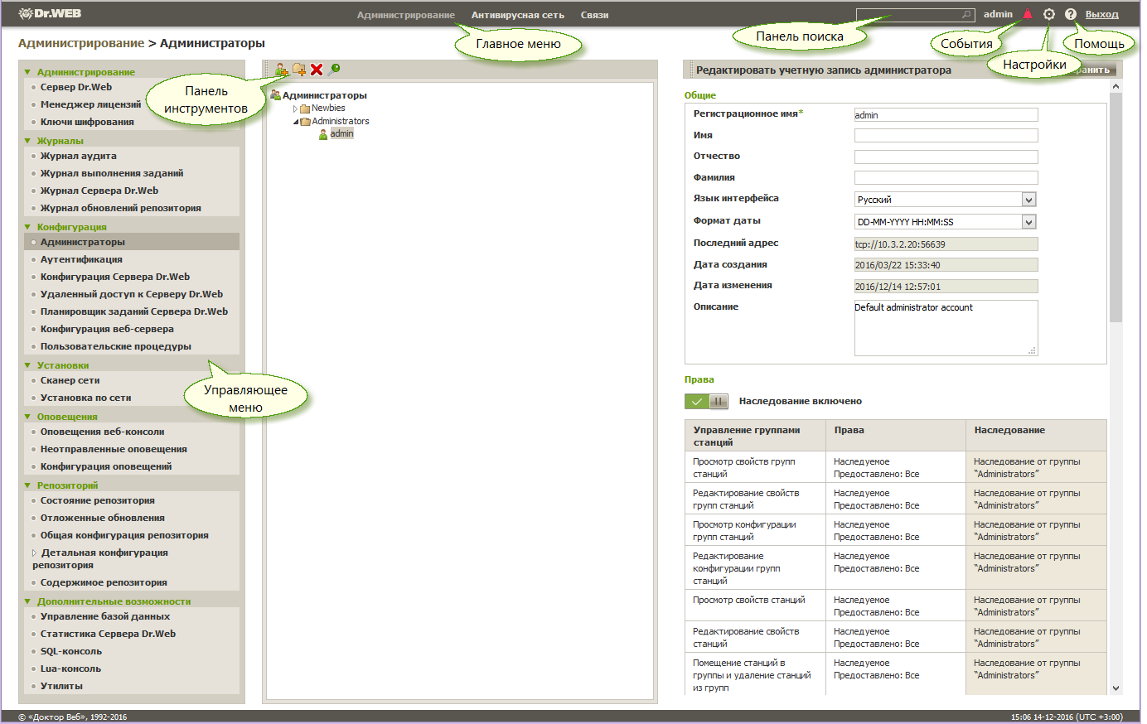Open Удаленный доступ к Серверу Dr.Web
The height and width of the screenshot is (724, 1147).
coord(132,294)
